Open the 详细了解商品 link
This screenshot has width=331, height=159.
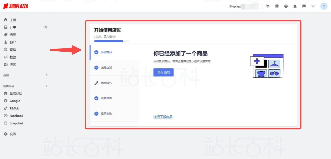(163, 117)
